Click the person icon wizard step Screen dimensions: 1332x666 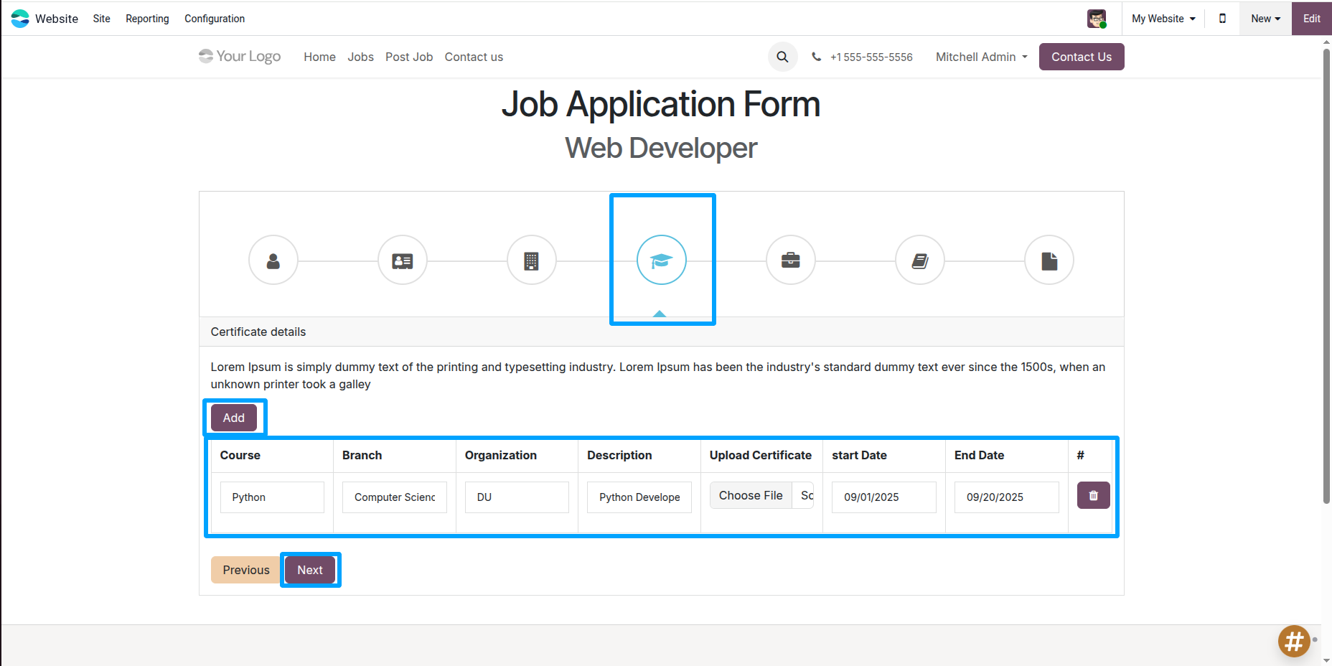[x=273, y=261]
